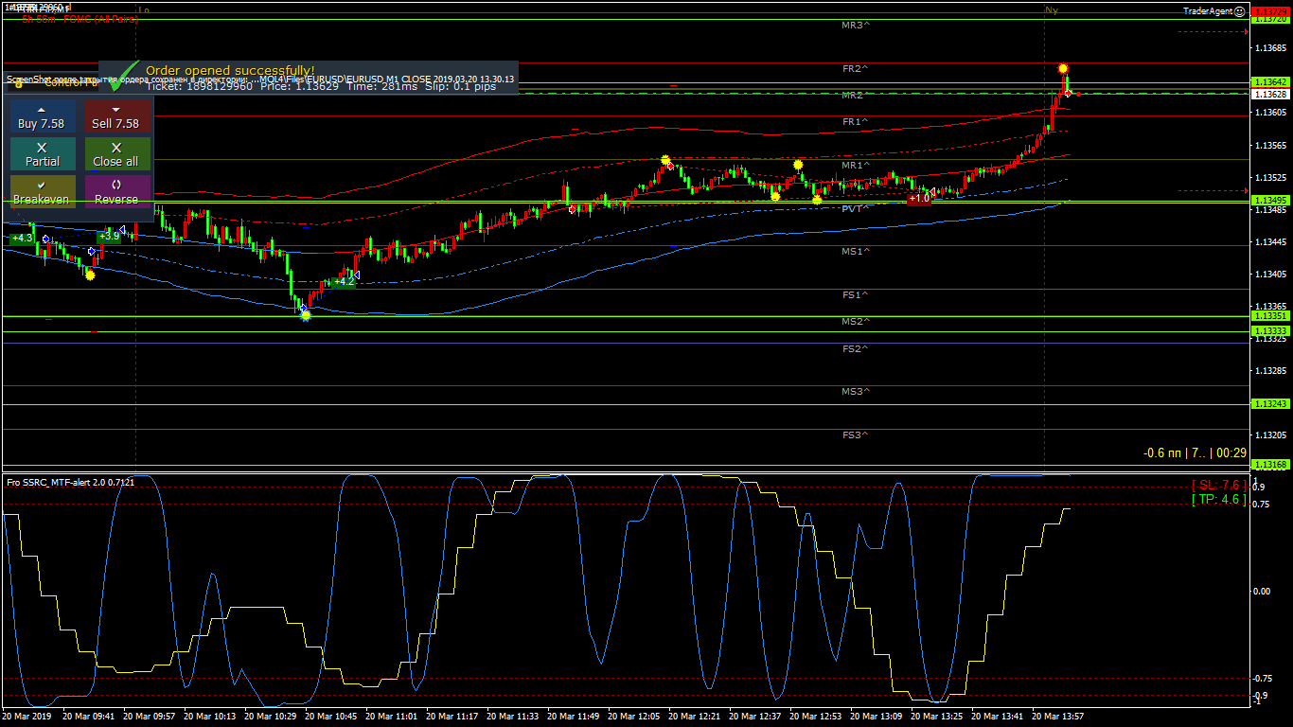The height and width of the screenshot is (727, 1293).
Task: Click the Close all button
Action: [x=115, y=154]
